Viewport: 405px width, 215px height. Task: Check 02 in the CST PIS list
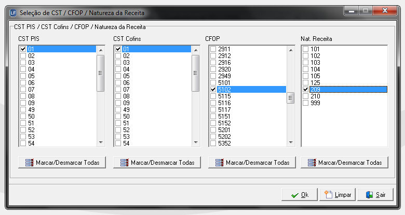[23, 55]
